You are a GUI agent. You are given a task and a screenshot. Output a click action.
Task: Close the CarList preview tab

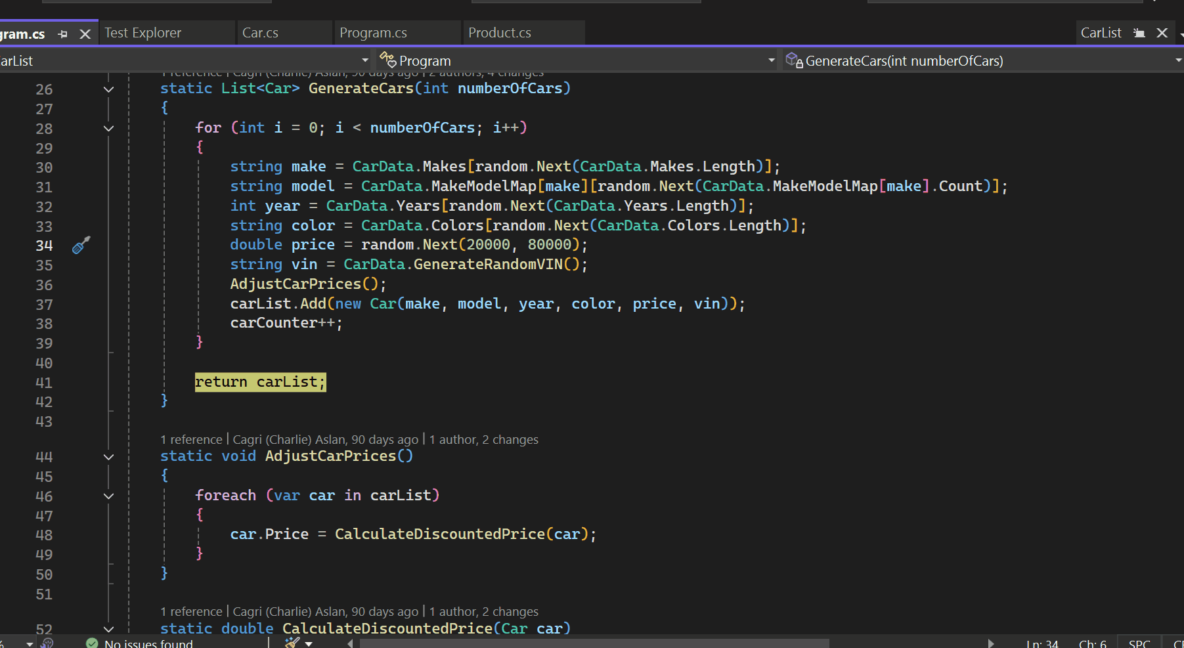pyautogui.click(x=1162, y=33)
